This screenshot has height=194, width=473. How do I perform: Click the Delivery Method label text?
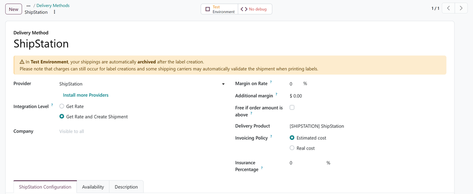tap(31, 33)
